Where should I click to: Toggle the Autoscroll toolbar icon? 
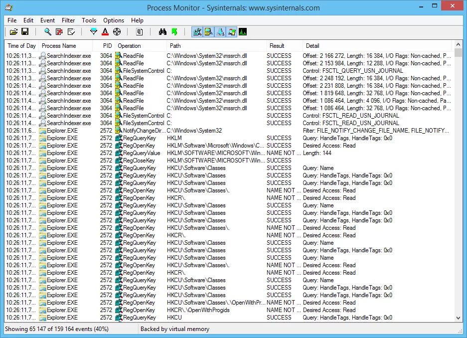(59, 31)
